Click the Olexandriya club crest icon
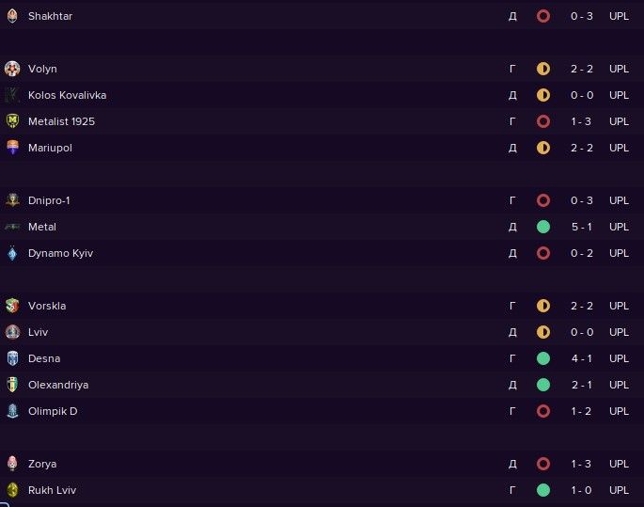 point(12,385)
